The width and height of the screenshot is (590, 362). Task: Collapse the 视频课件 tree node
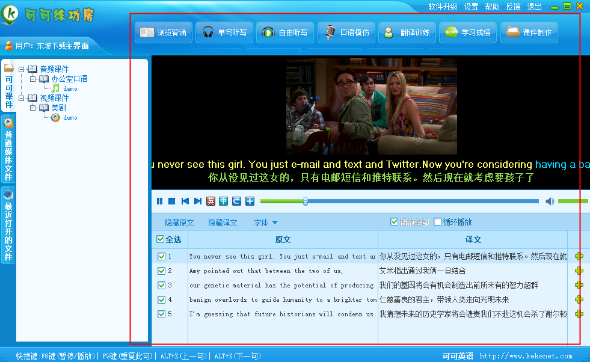pos(22,98)
